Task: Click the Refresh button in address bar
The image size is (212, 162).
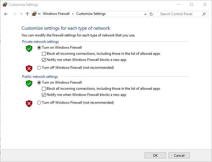Action: pos(151,14)
